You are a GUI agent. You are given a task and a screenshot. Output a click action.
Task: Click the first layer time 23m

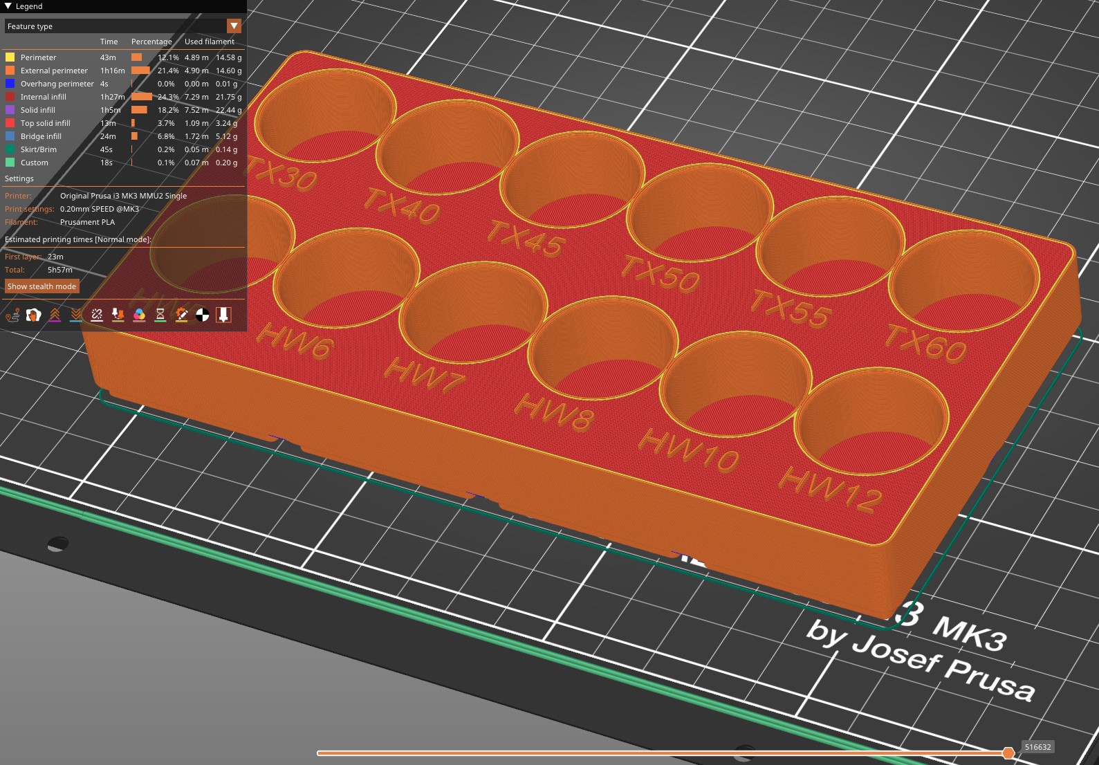pyautogui.click(x=55, y=257)
